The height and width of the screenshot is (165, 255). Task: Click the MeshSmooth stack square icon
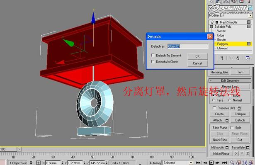click(249, 22)
